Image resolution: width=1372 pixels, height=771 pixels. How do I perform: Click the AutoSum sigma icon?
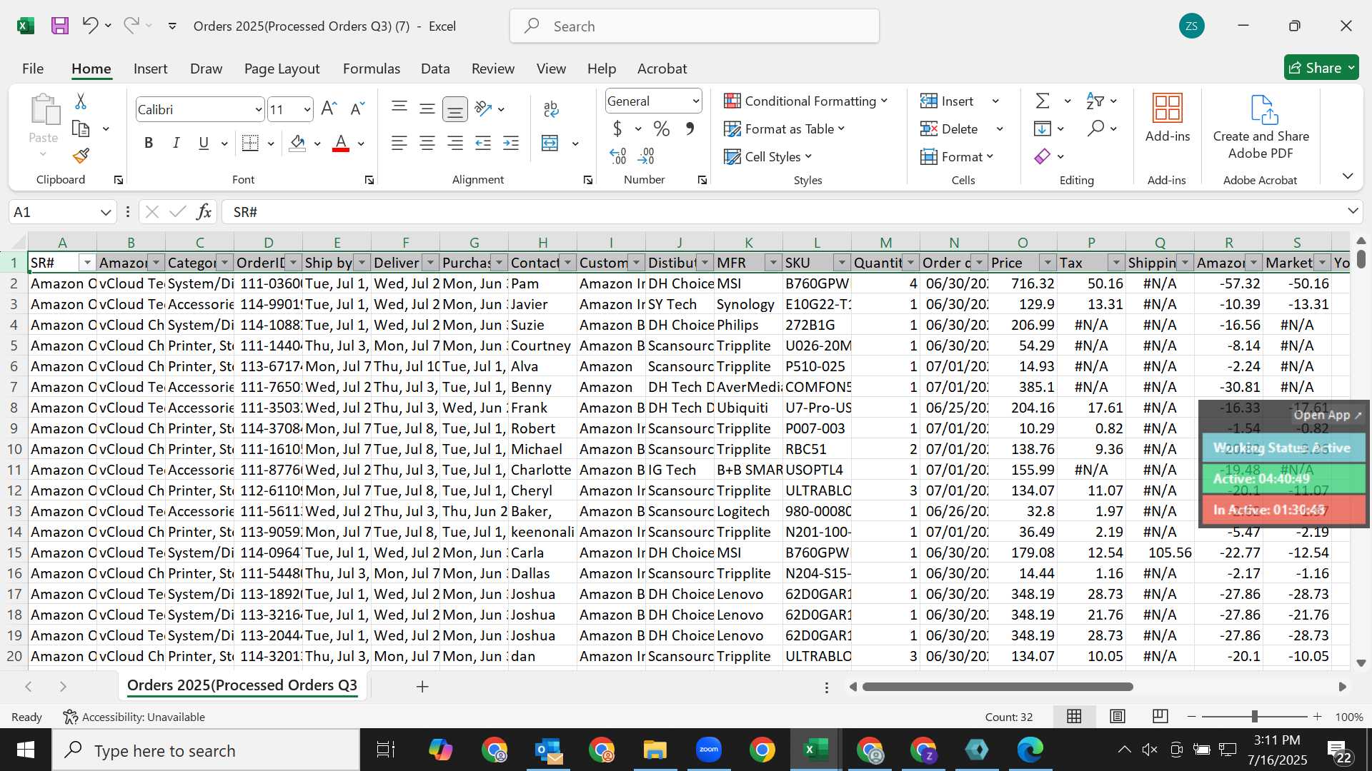pyautogui.click(x=1043, y=101)
